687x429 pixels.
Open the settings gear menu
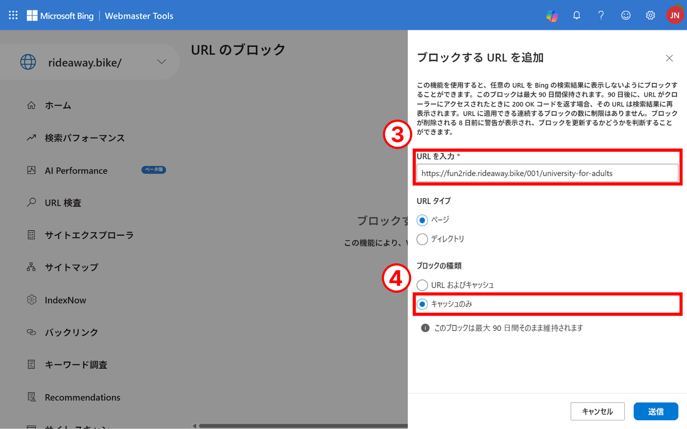[650, 15]
